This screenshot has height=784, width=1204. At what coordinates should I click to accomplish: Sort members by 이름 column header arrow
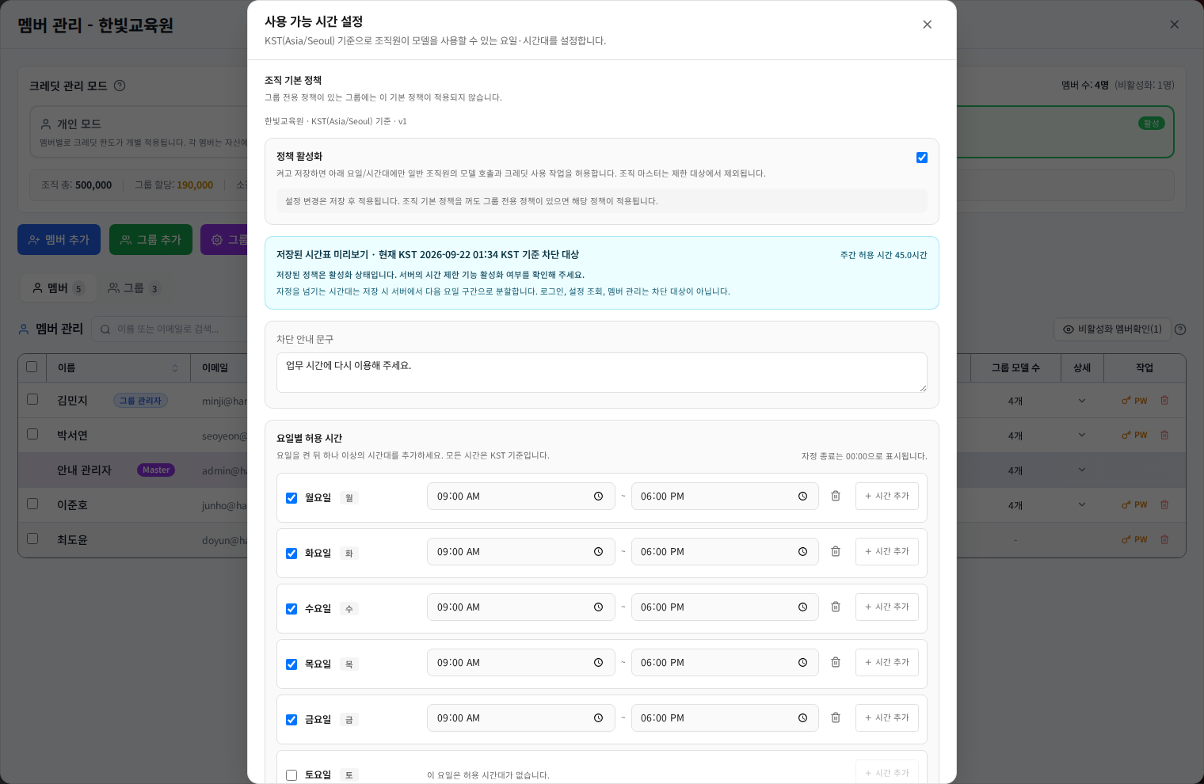[175, 368]
